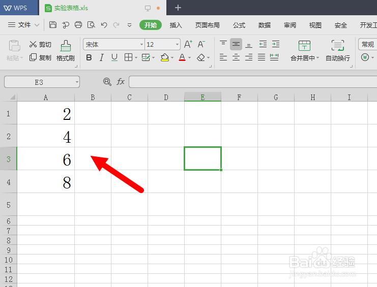Open the font name 宋体 dropdown

[x=141, y=44]
